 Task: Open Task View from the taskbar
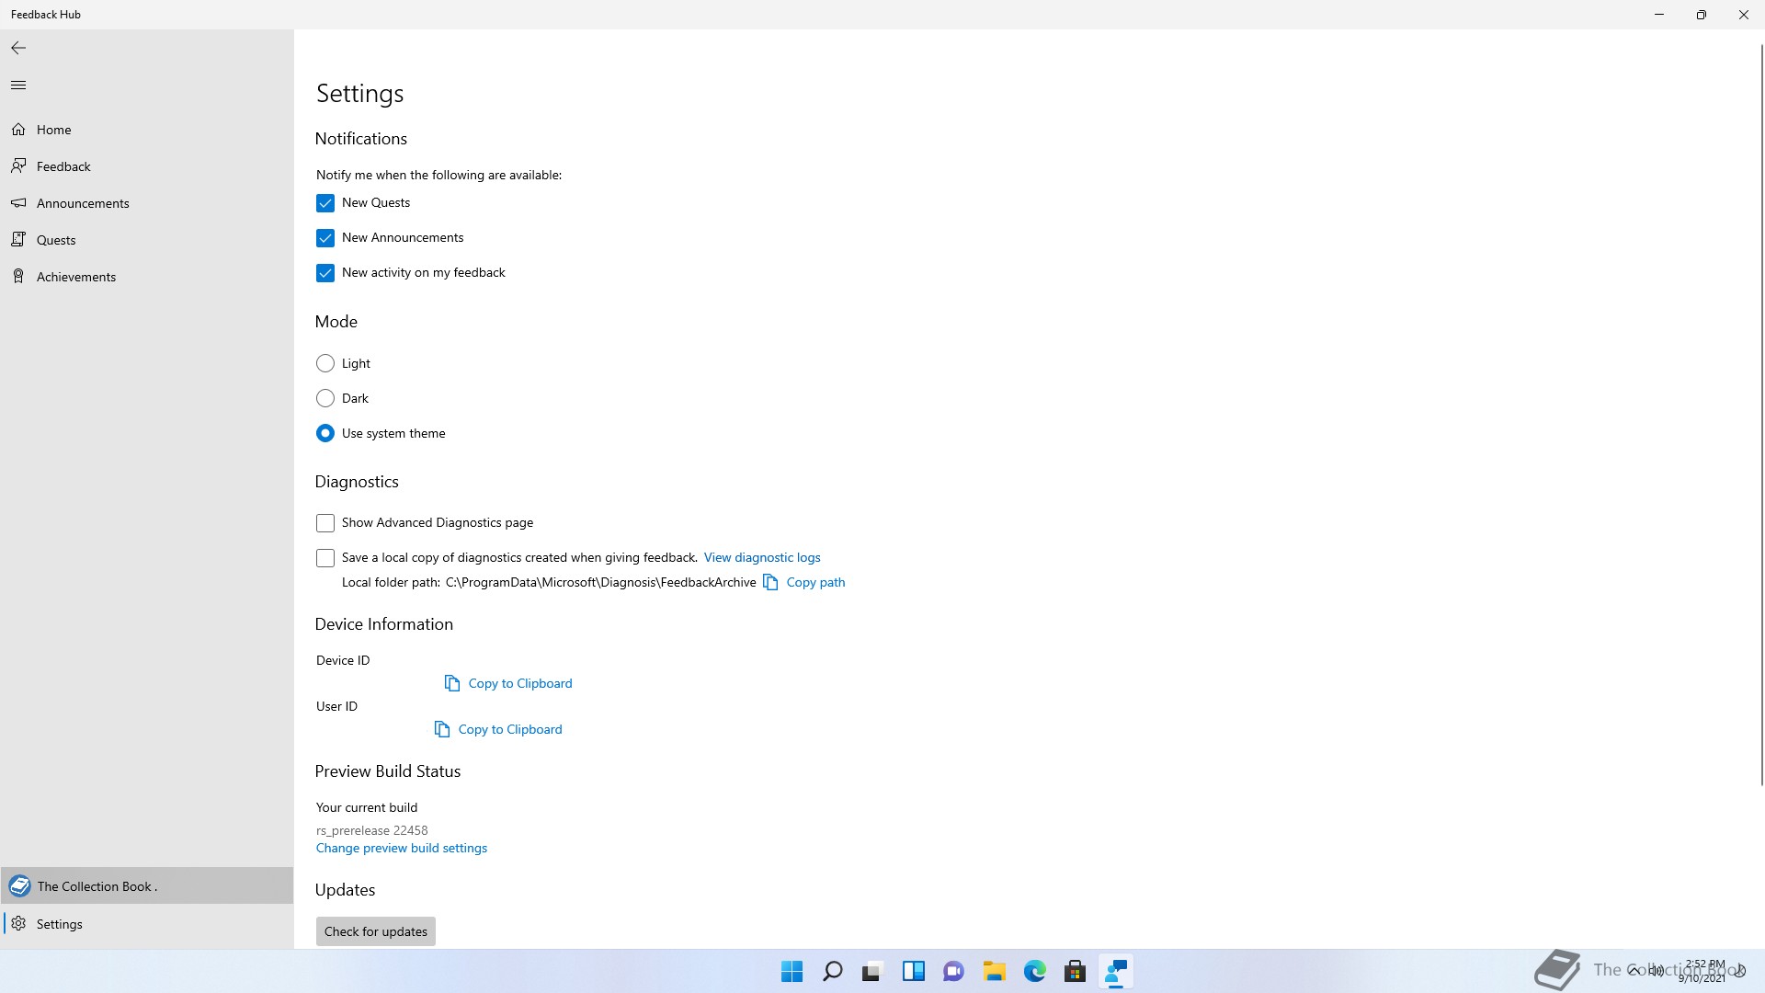[872, 971]
